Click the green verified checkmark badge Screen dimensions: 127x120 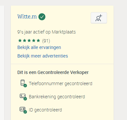[42, 17]
